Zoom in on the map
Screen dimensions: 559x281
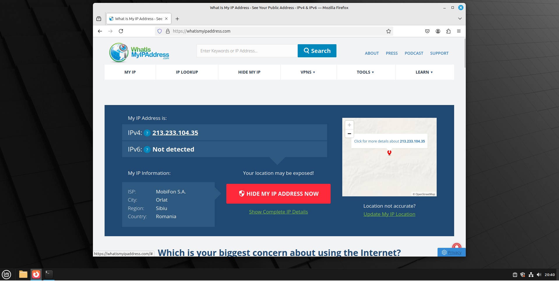tap(349, 125)
